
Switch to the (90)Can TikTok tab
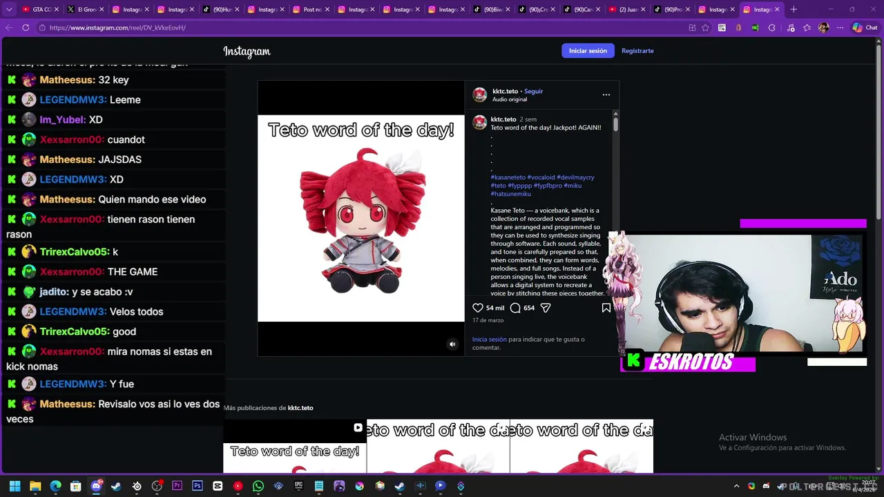click(580, 10)
